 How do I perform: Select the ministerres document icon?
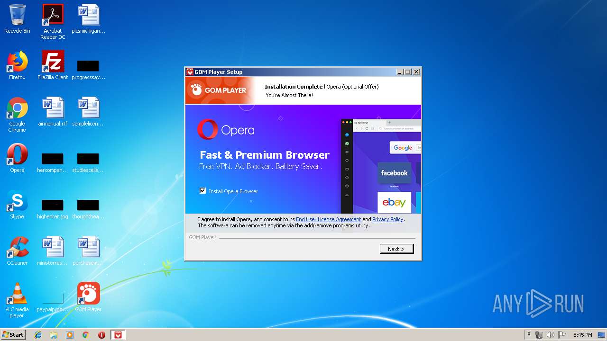point(53,251)
